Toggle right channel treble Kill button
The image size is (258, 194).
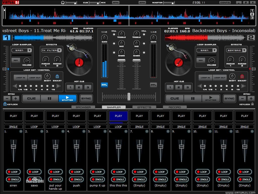(x=144, y=34)
